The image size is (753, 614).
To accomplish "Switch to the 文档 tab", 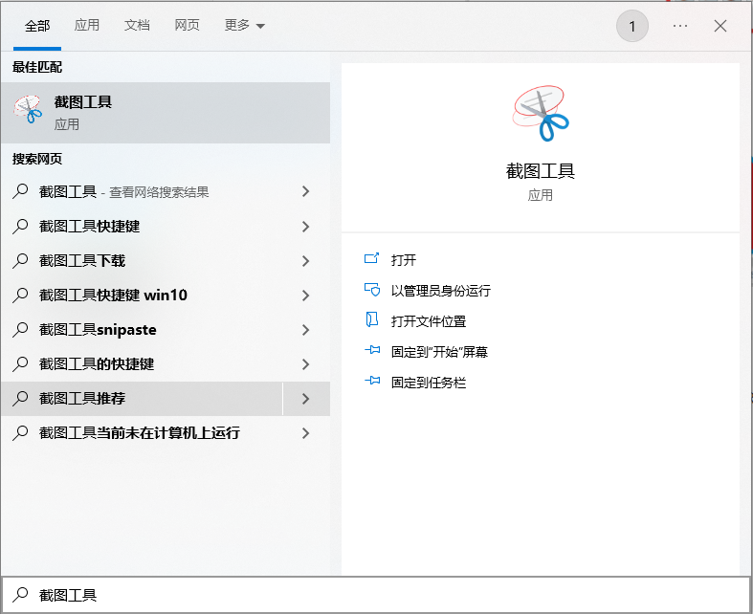I will 137,26.
